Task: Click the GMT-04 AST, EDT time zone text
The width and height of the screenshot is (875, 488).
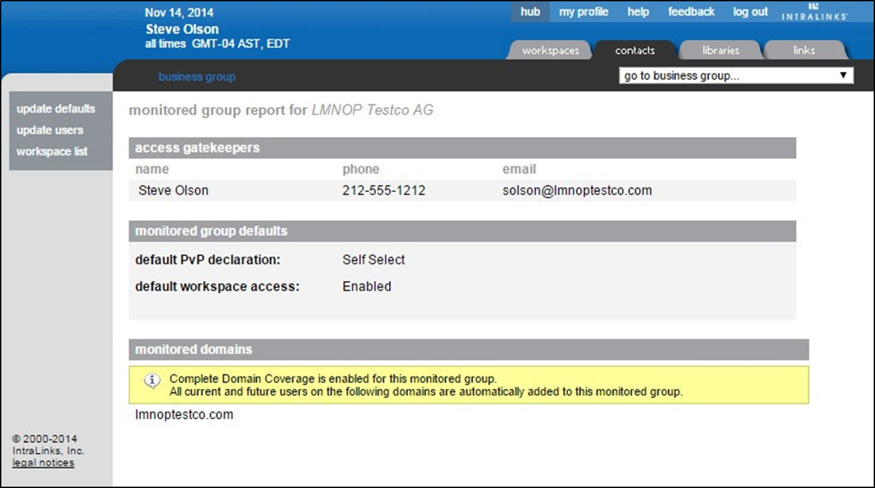Action: [240, 44]
